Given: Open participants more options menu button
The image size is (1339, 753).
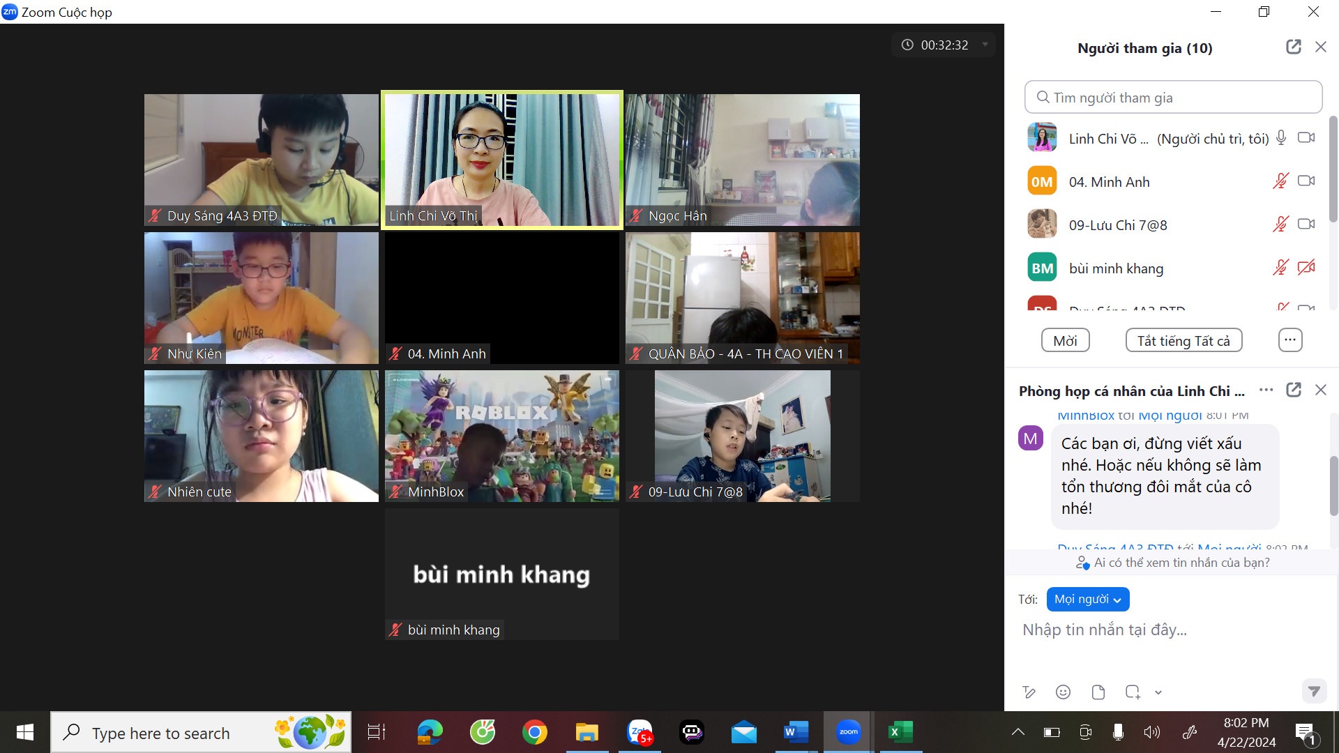Looking at the screenshot, I should click(x=1289, y=340).
